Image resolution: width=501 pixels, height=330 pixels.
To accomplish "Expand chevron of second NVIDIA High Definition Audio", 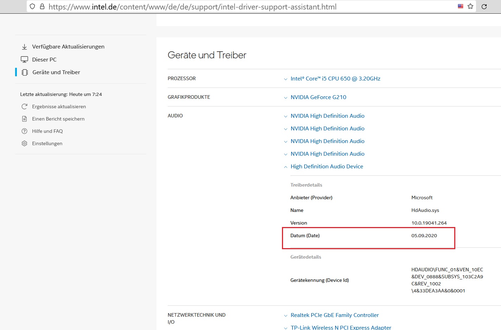I will (x=285, y=129).
